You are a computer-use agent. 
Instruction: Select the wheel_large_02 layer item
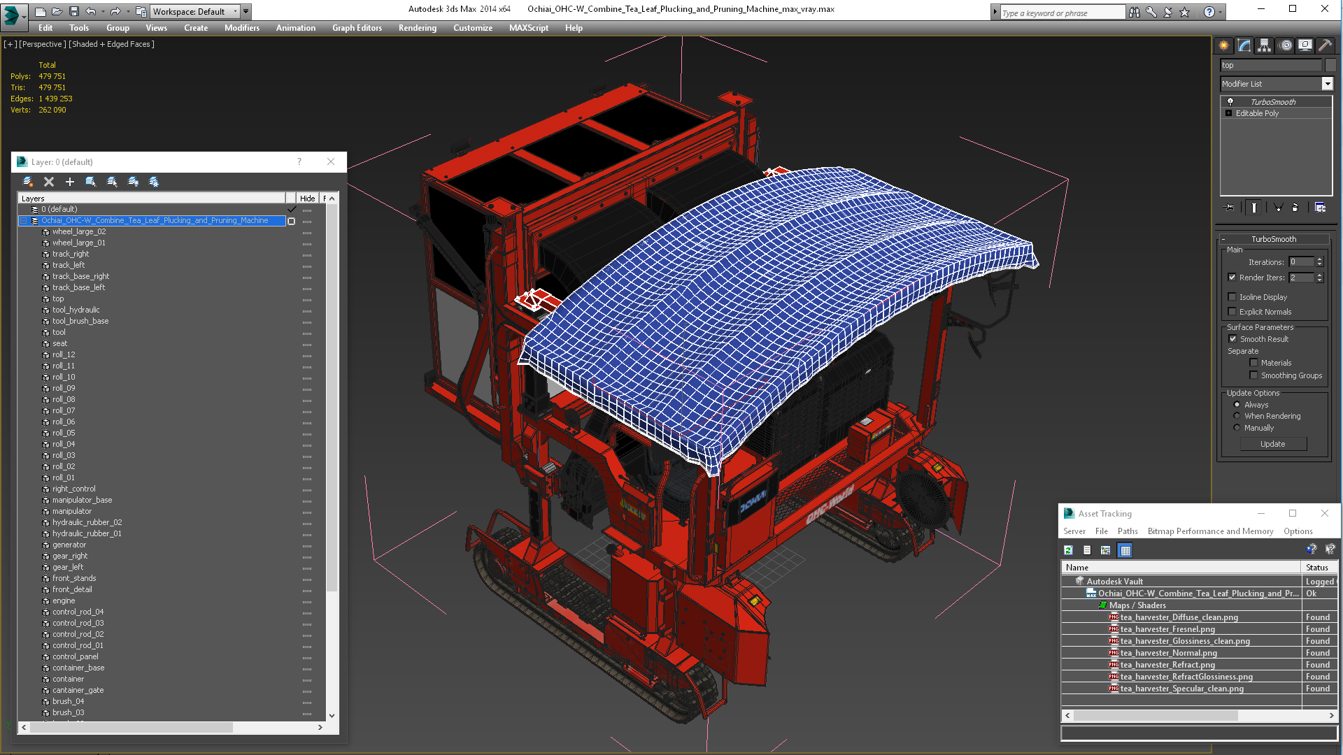pos(79,232)
